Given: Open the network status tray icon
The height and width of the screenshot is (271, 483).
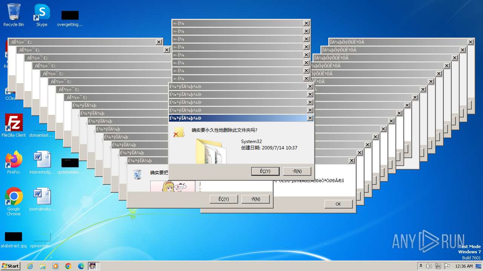Looking at the screenshot, I should point(438,266).
